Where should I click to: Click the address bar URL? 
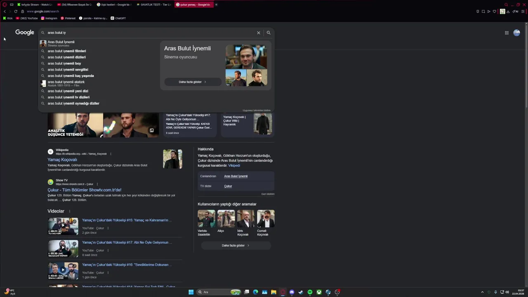[43, 12]
